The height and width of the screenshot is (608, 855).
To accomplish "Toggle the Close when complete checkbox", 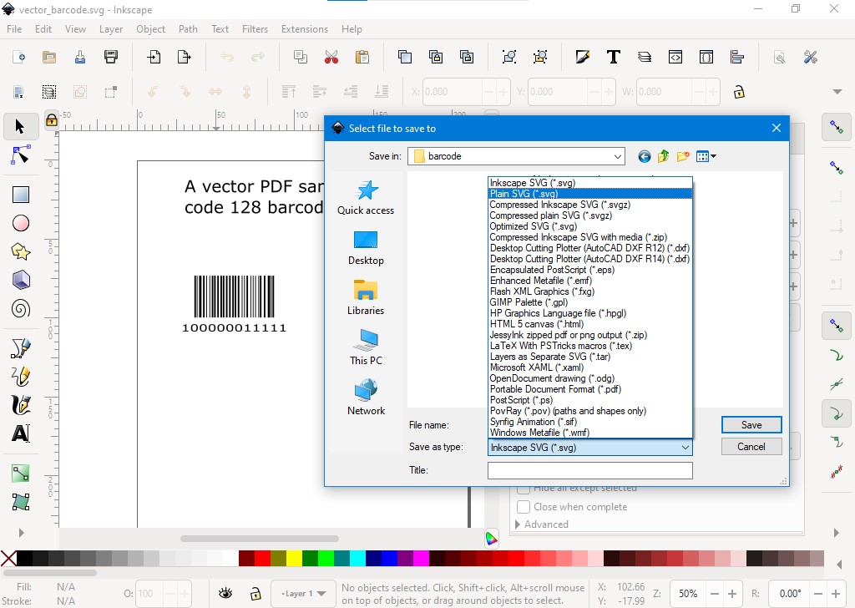I will point(524,507).
